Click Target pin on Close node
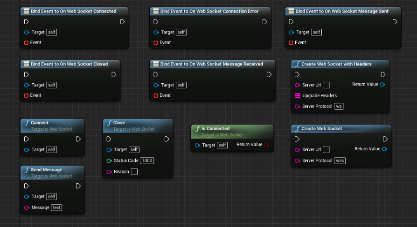 [x=109, y=150]
